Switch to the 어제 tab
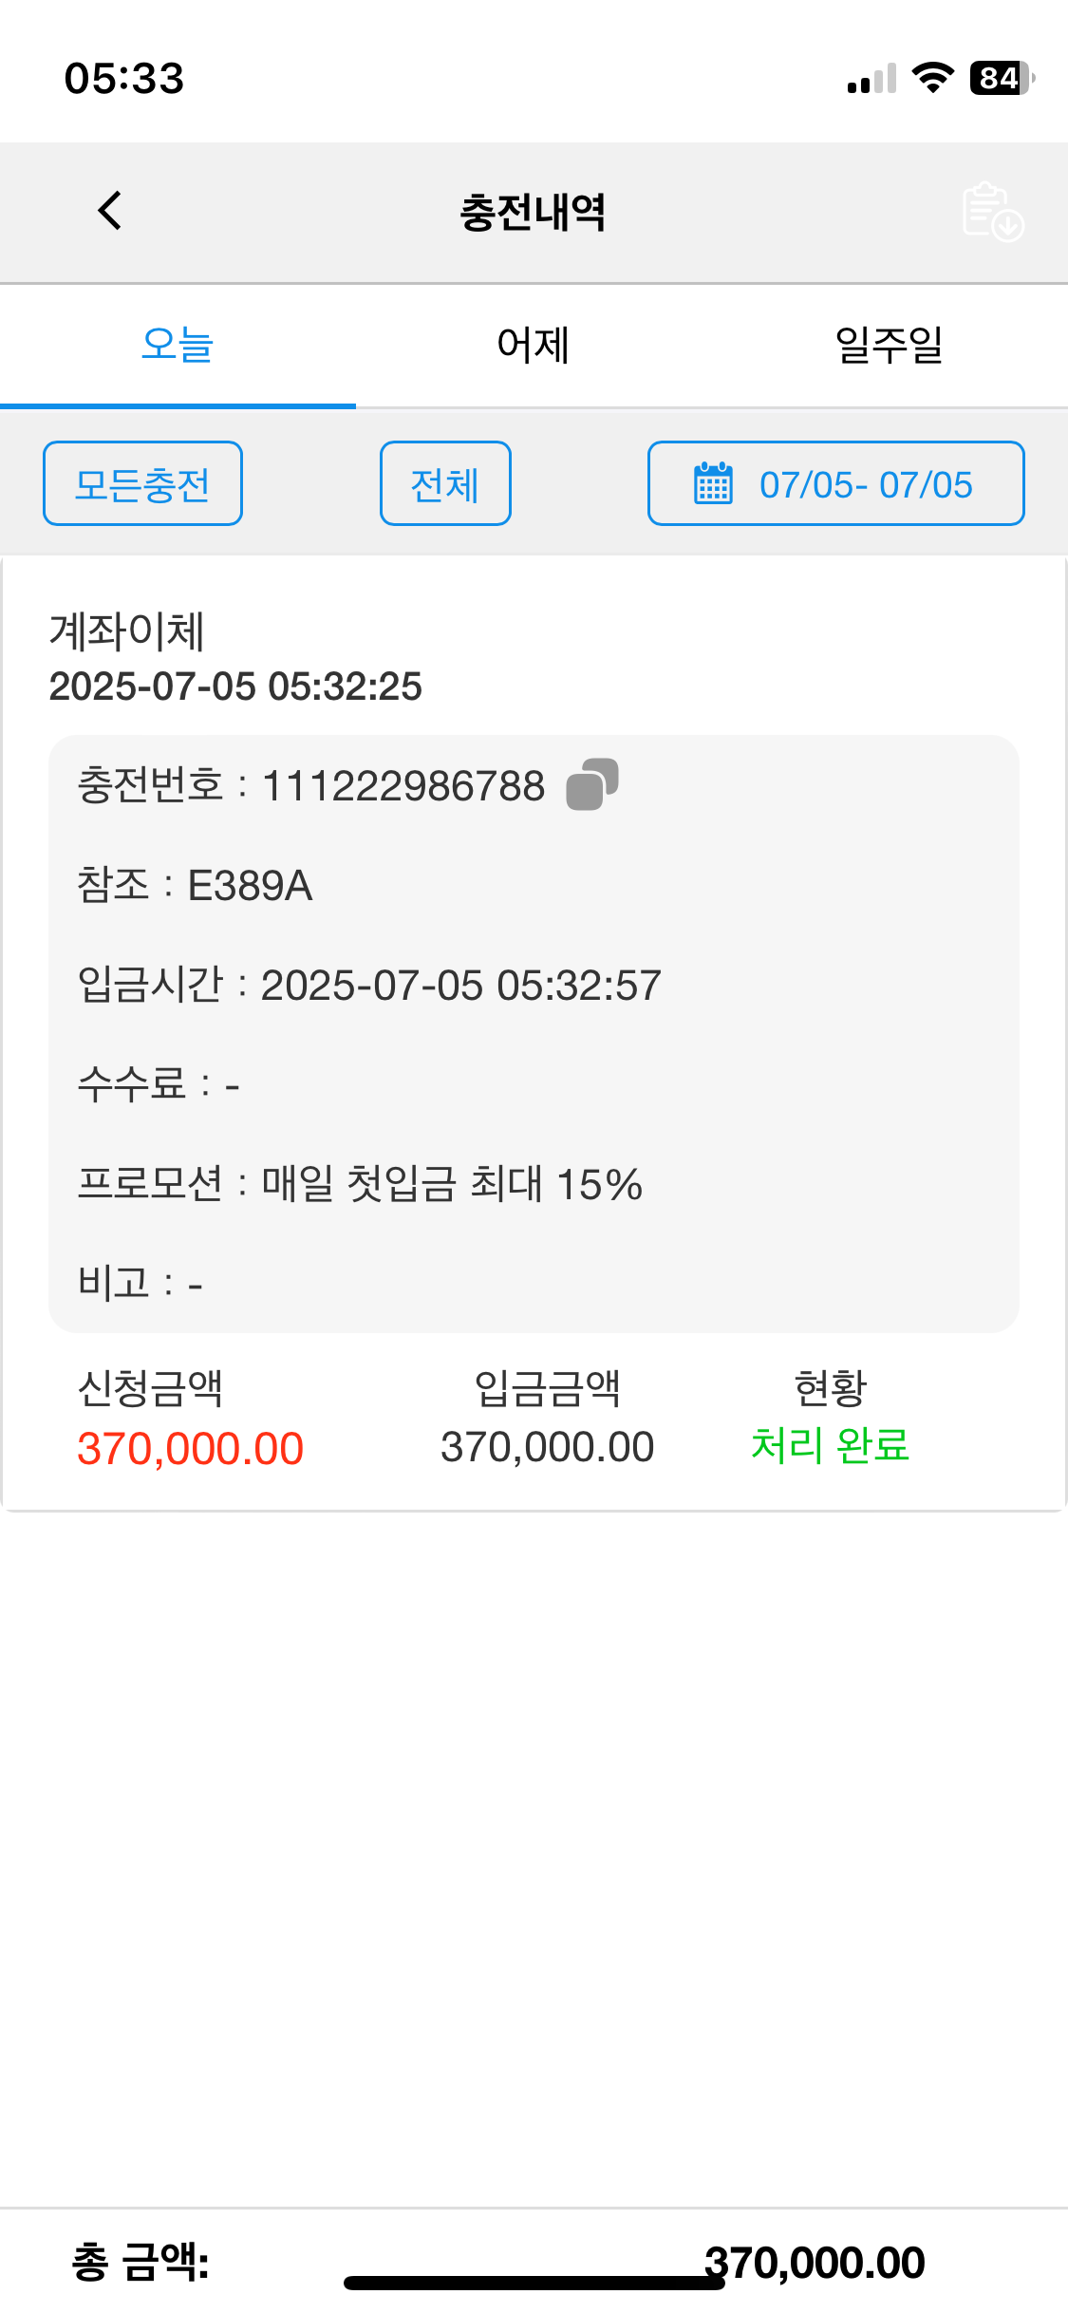Image resolution: width=1068 pixels, height=2313 pixels. 534,345
